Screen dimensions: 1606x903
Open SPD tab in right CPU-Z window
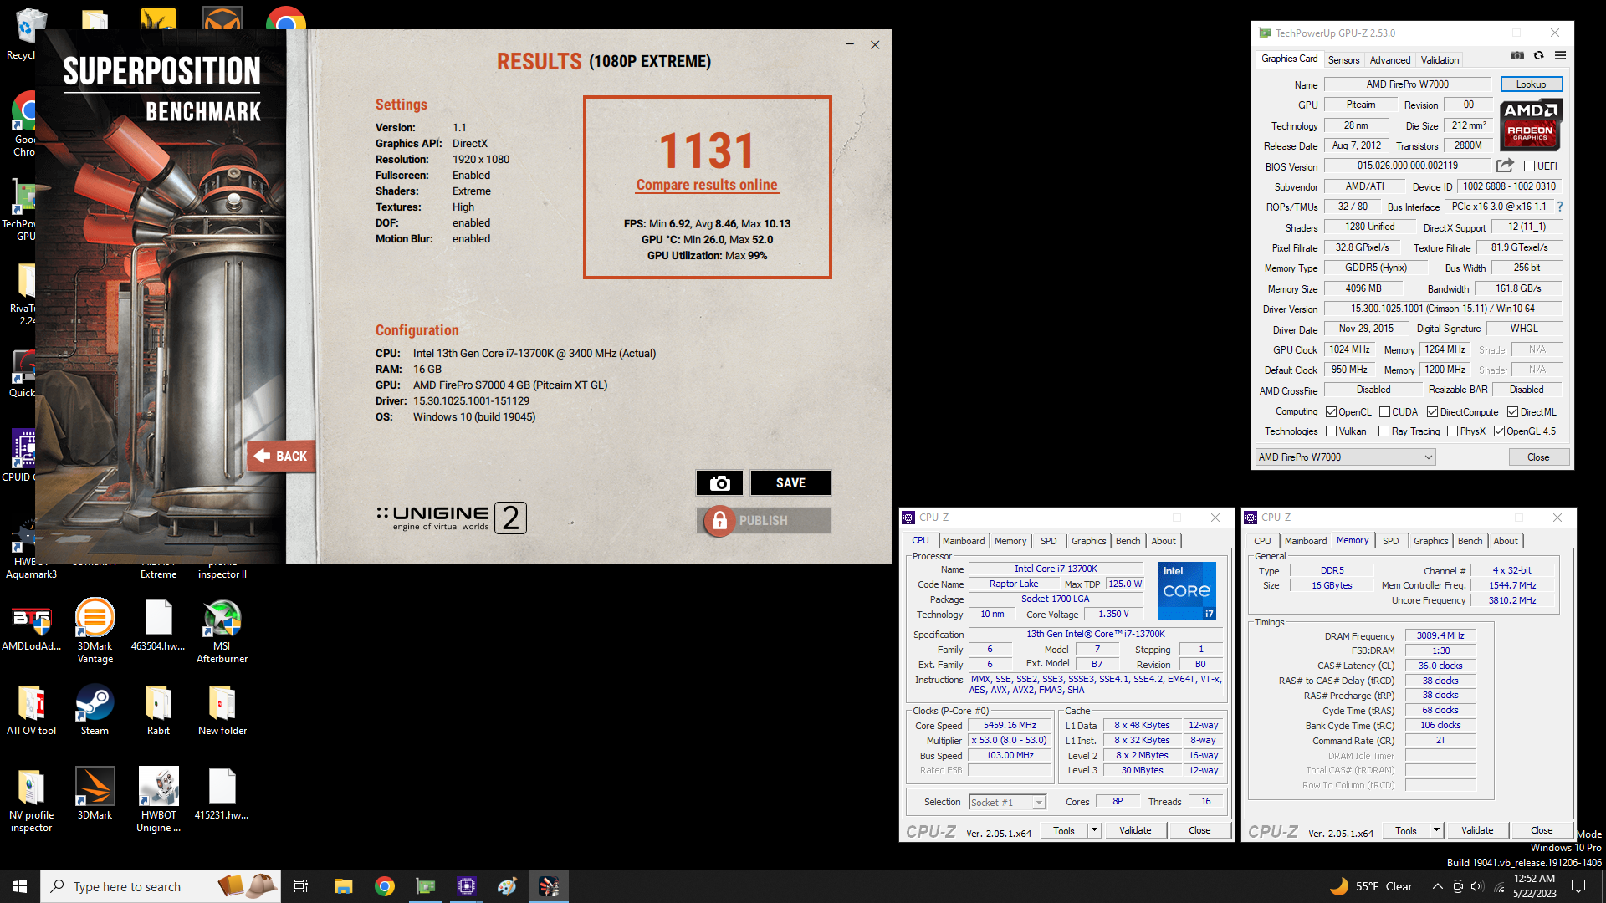tap(1390, 541)
